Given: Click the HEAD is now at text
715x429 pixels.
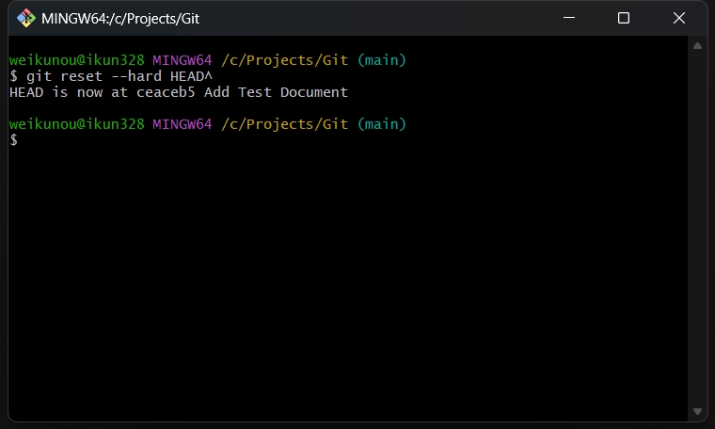Looking at the screenshot, I should [x=69, y=92].
